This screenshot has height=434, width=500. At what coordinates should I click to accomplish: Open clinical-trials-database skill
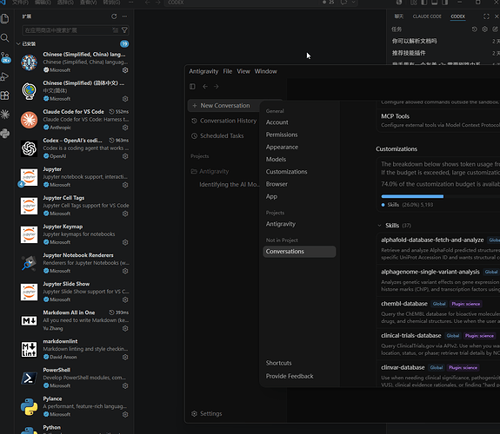439,344
